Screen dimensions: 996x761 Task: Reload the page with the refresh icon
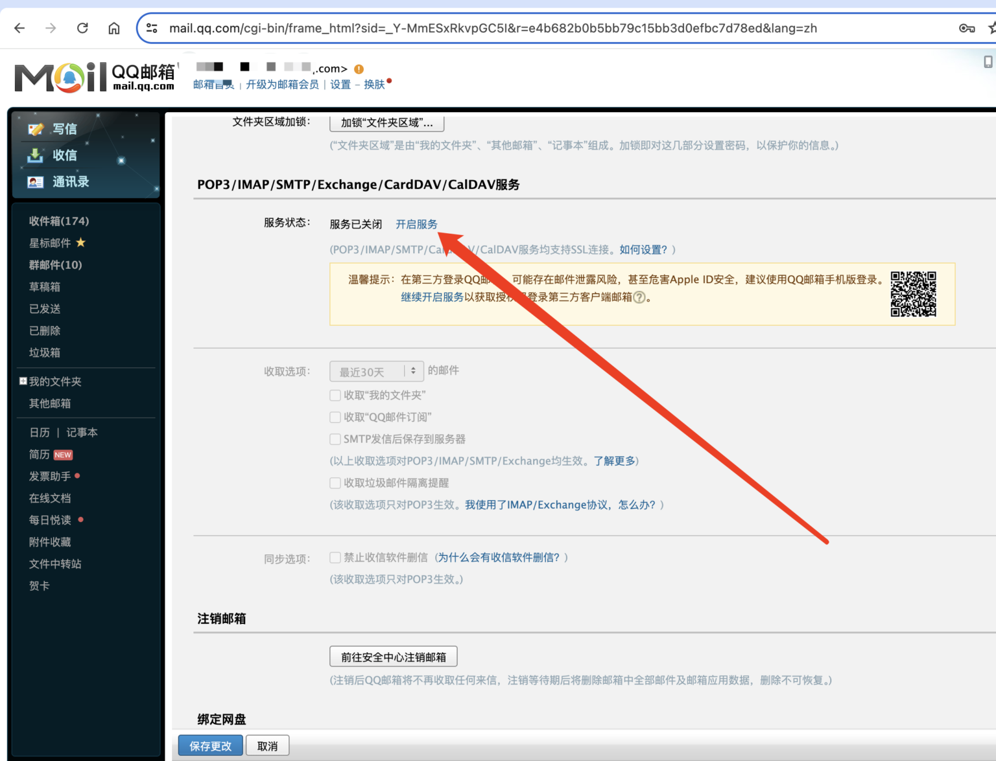click(x=83, y=28)
